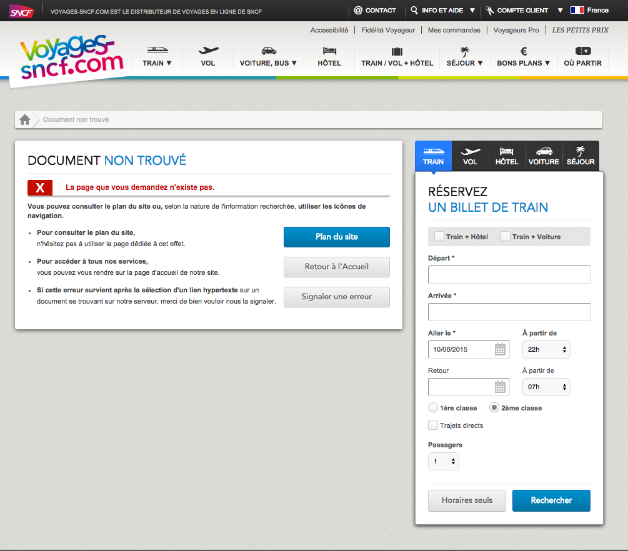Click the SNCF logo in top bar
This screenshot has height=551, width=628.
(x=22, y=11)
